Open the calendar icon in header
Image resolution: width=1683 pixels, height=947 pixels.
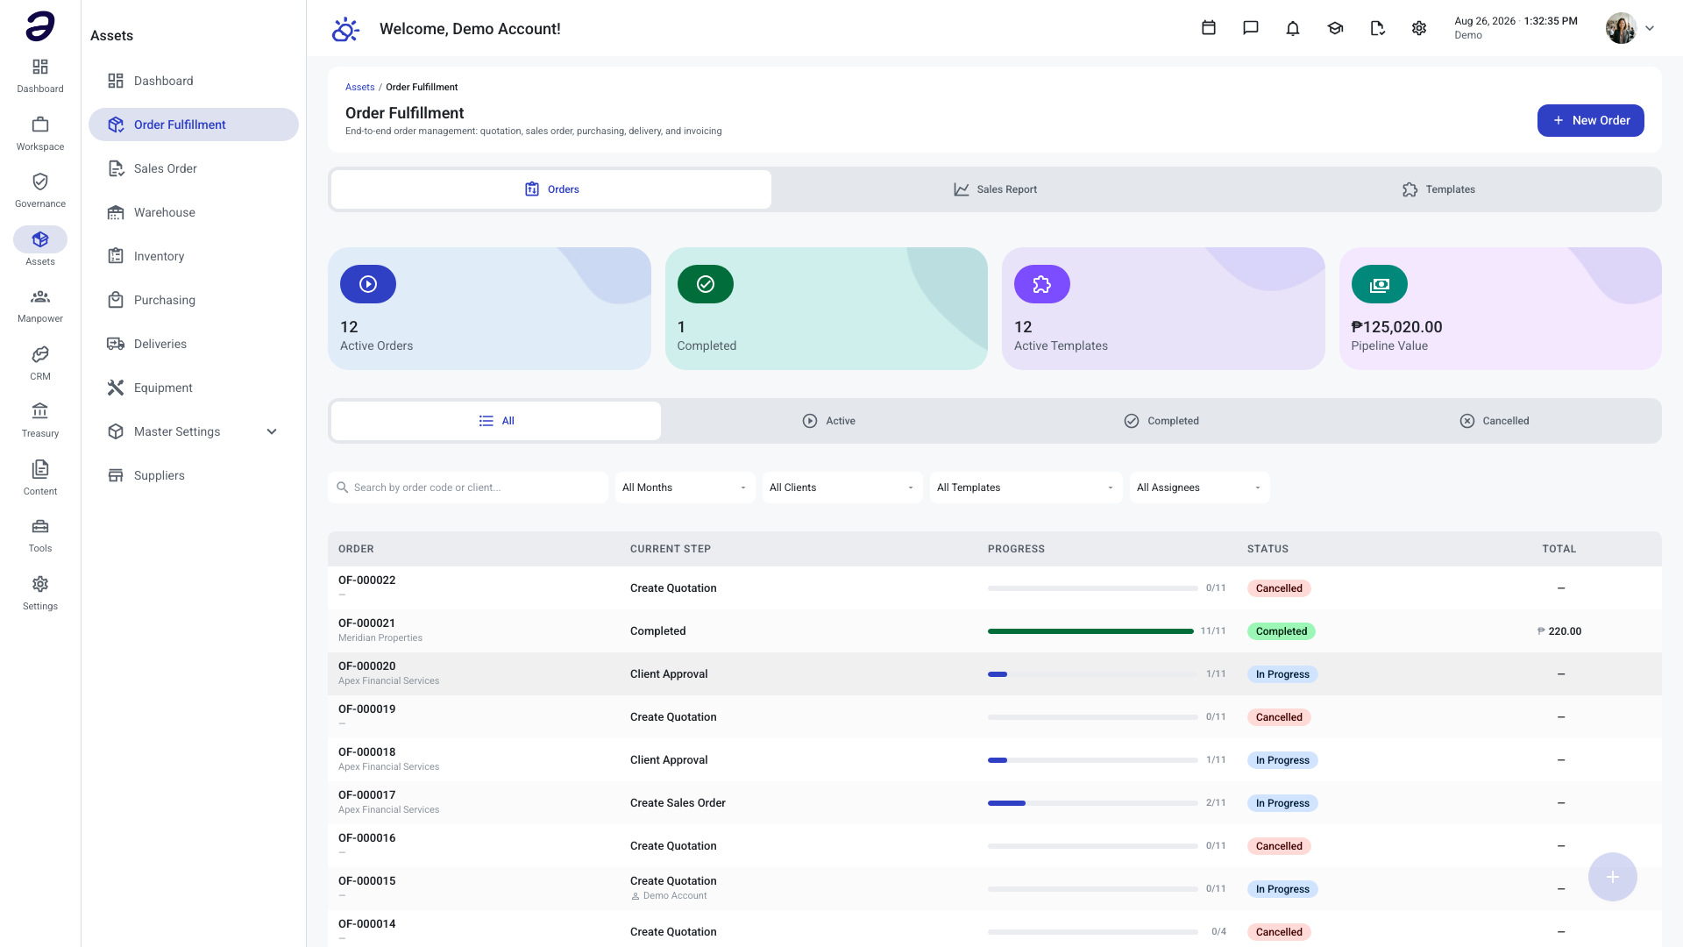tap(1208, 28)
